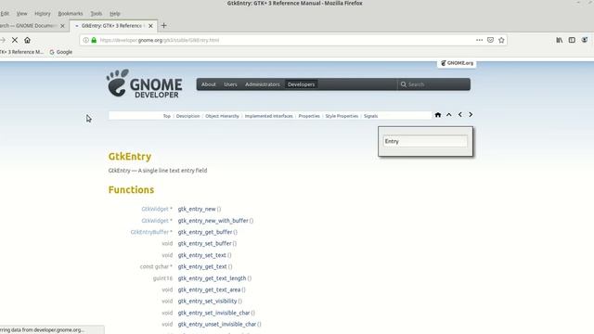Jump to Properties section link
The image size is (594, 334).
tap(309, 116)
